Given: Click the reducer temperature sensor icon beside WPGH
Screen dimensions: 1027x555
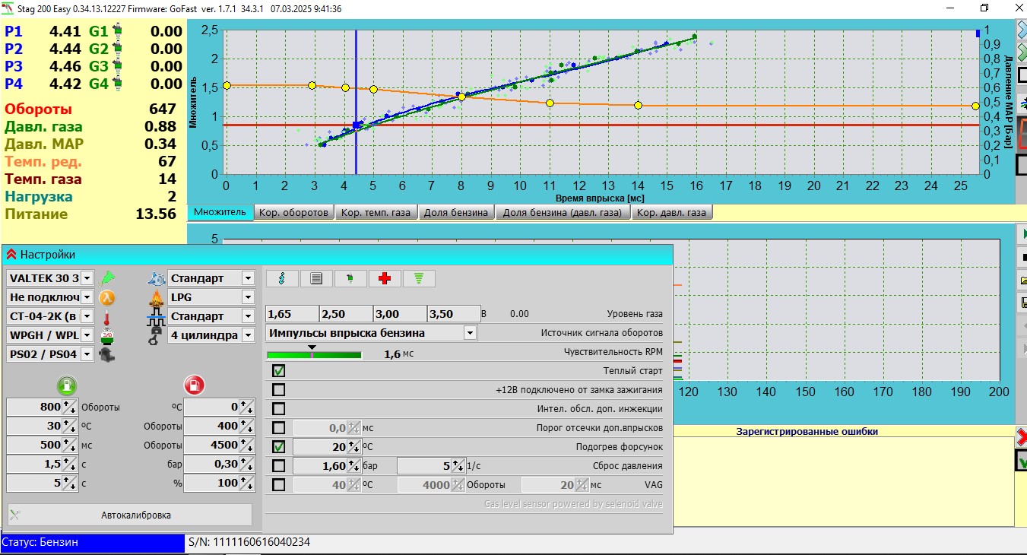Looking at the screenshot, I should [x=107, y=335].
